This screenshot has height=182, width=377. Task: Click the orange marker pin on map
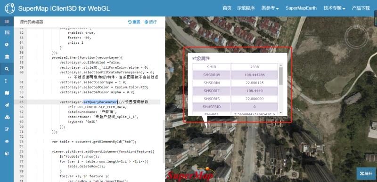coord(206,169)
